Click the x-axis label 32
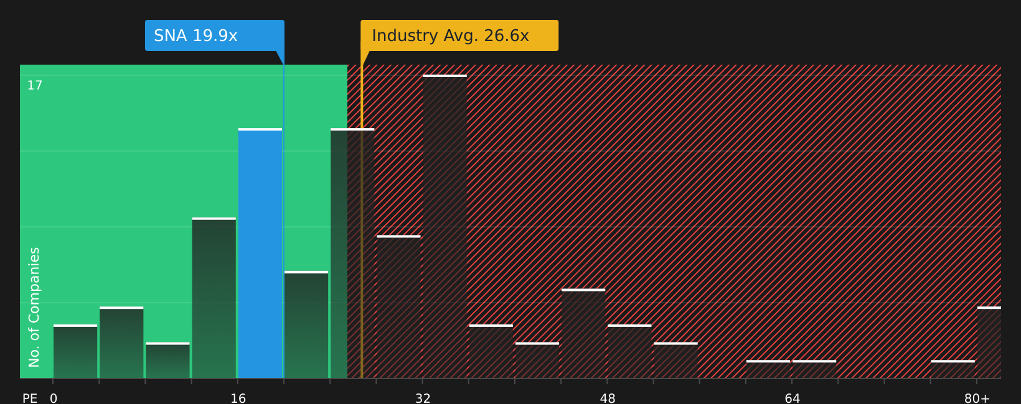The height and width of the screenshot is (404, 1021). click(423, 398)
